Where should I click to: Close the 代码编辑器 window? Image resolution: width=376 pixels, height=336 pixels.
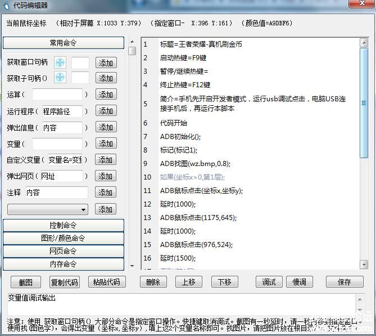tap(362, 5)
